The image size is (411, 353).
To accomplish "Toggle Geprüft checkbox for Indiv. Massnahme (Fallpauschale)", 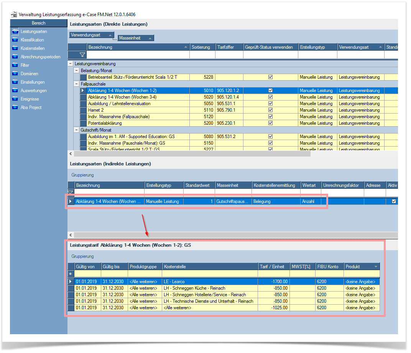I will [x=271, y=116].
